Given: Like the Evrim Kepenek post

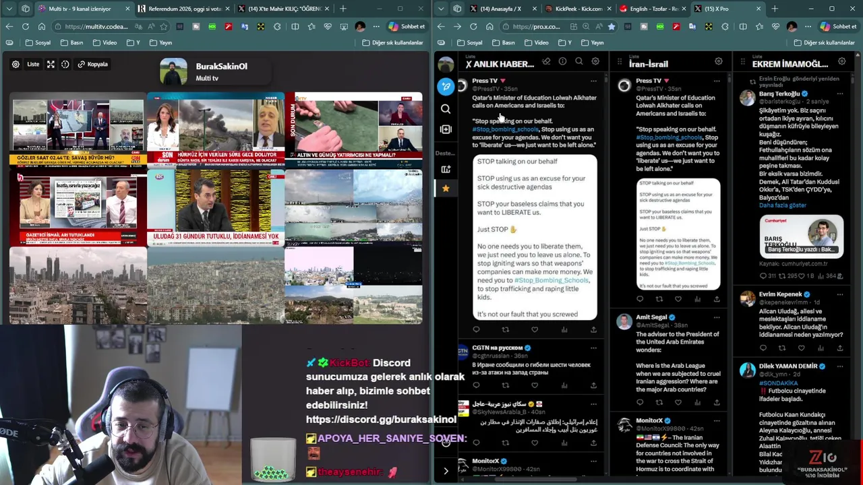Looking at the screenshot, I should [802, 348].
